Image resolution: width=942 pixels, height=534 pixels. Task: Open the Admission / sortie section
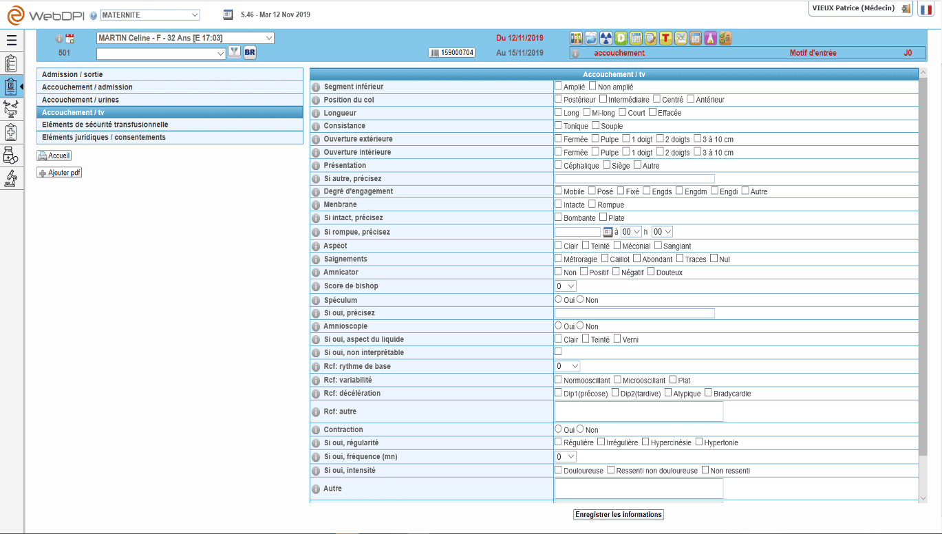pyautogui.click(x=170, y=74)
